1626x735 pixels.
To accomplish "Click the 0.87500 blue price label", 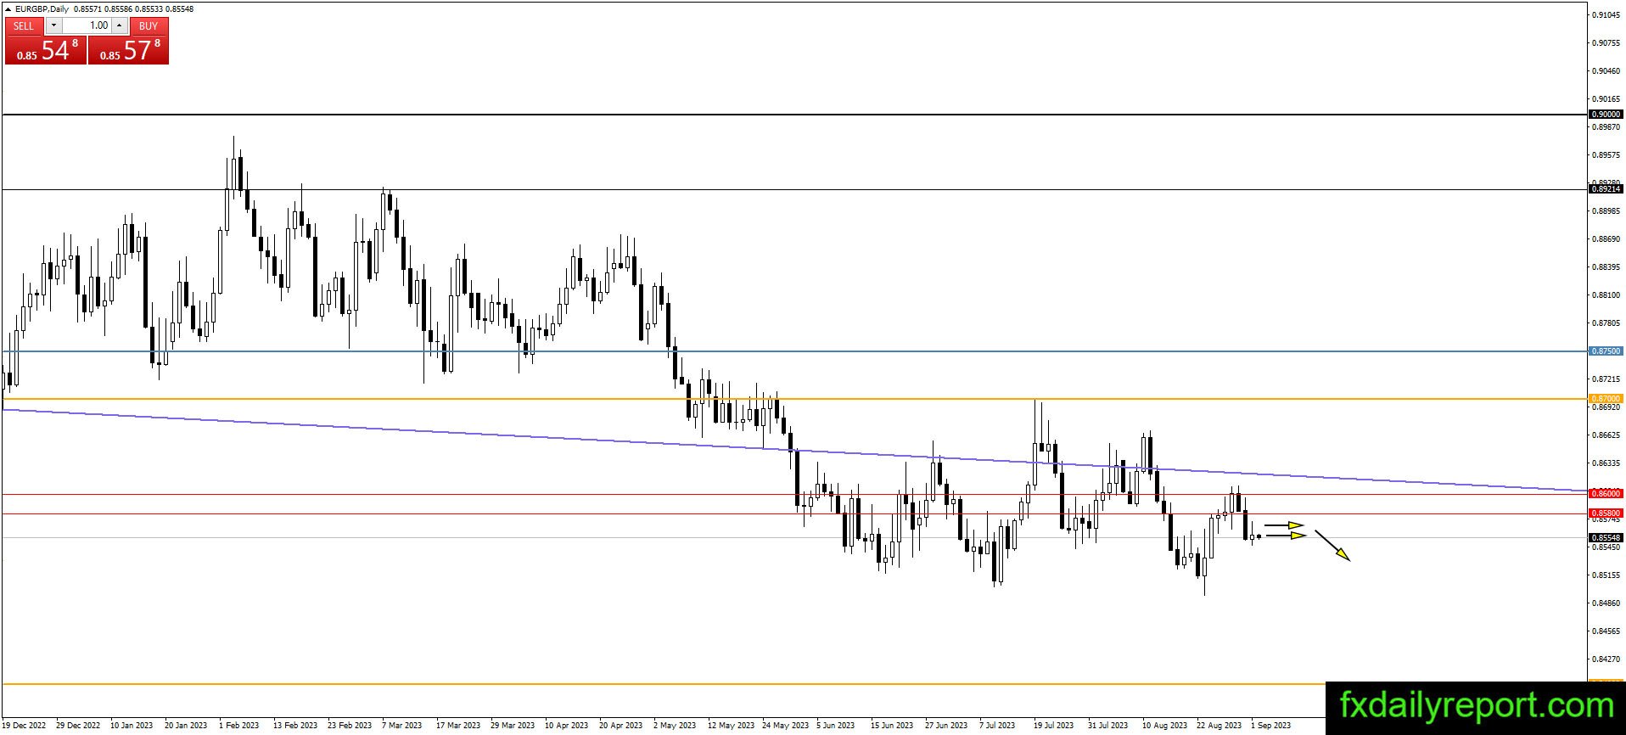I will point(1605,351).
